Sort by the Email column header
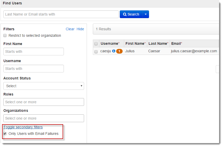 click(176, 43)
